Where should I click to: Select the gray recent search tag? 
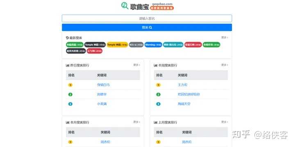(x=136, y=45)
